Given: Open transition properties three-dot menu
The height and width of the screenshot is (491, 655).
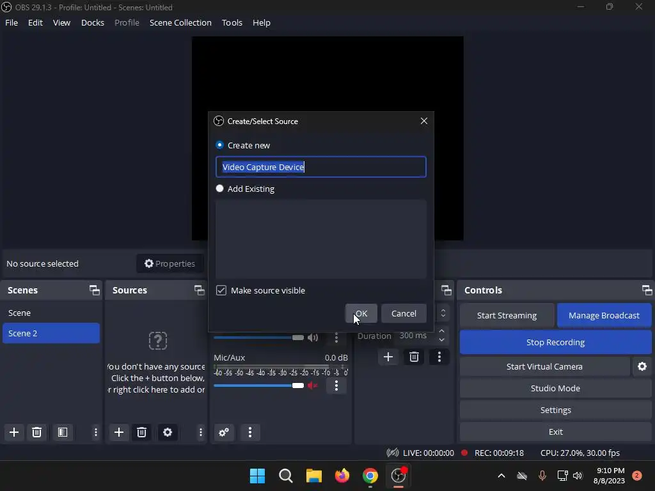Looking at the screenshot, I should tap(439, 357).
